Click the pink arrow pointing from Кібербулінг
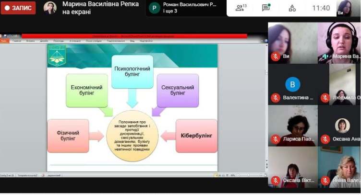Viewport: 361px width, 195px height. coord(168,136)
